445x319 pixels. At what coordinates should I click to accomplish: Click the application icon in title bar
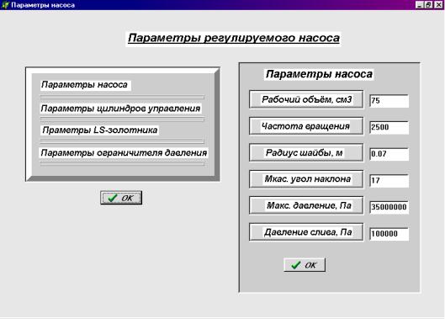tap(5, 5)
